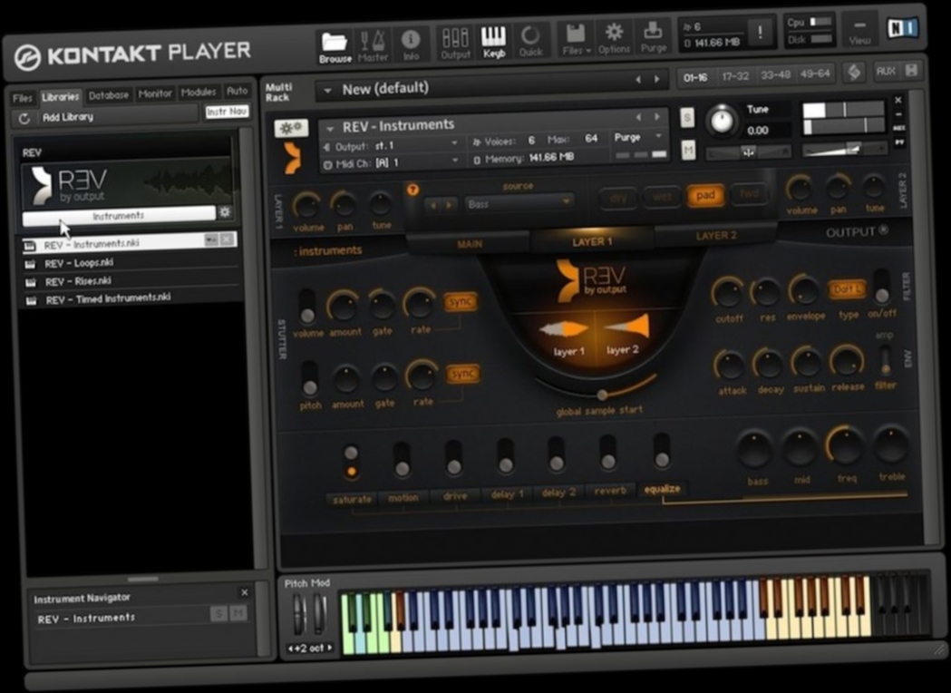Open instrument wrench edit icon

pyautogui.click(x=291, y=127)
